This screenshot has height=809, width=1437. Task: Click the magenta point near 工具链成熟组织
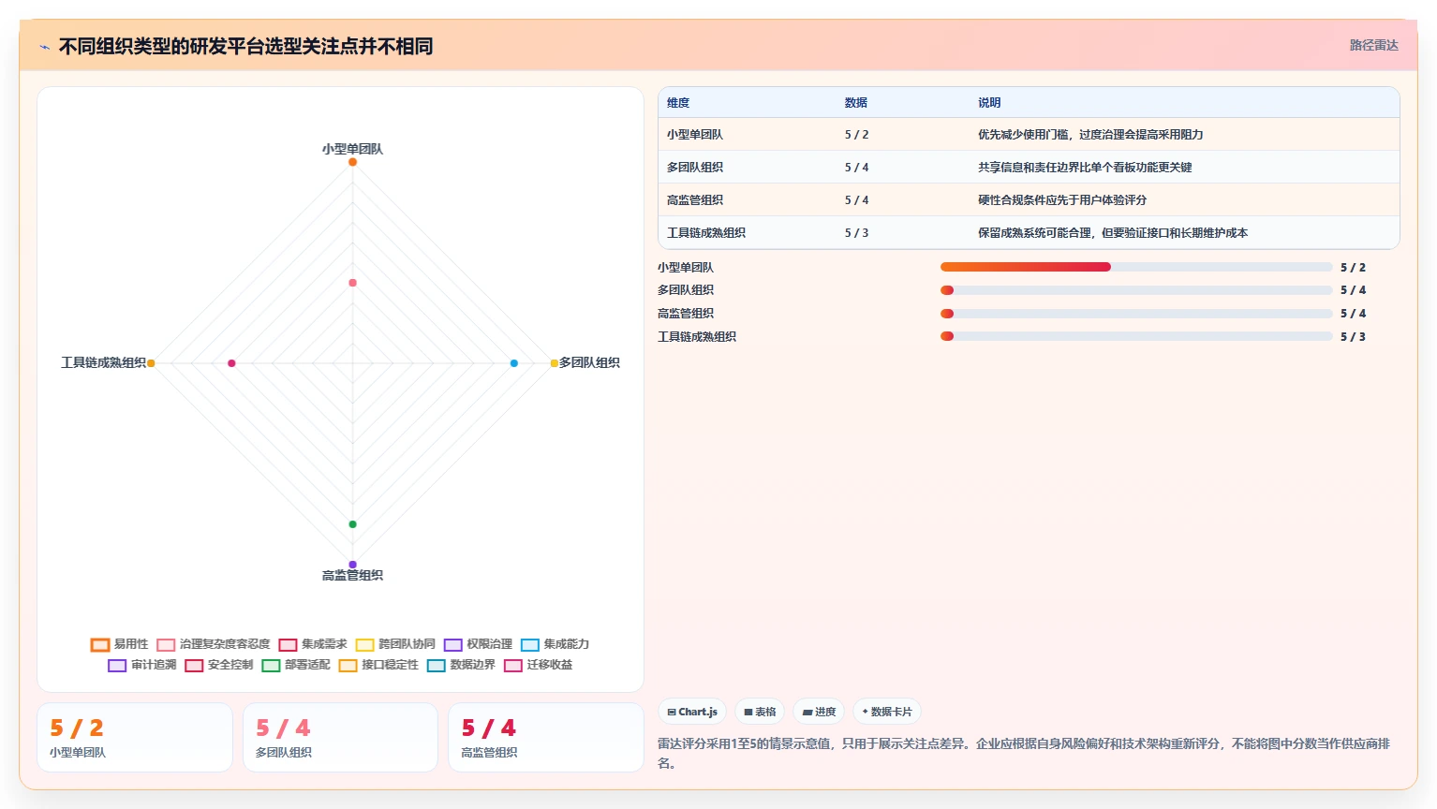231,363
